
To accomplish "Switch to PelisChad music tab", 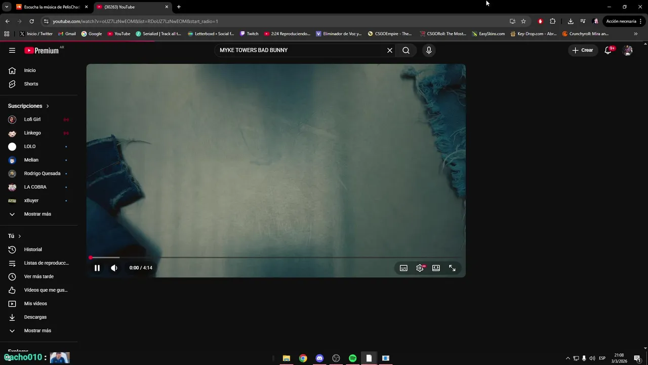I will 52,7.
